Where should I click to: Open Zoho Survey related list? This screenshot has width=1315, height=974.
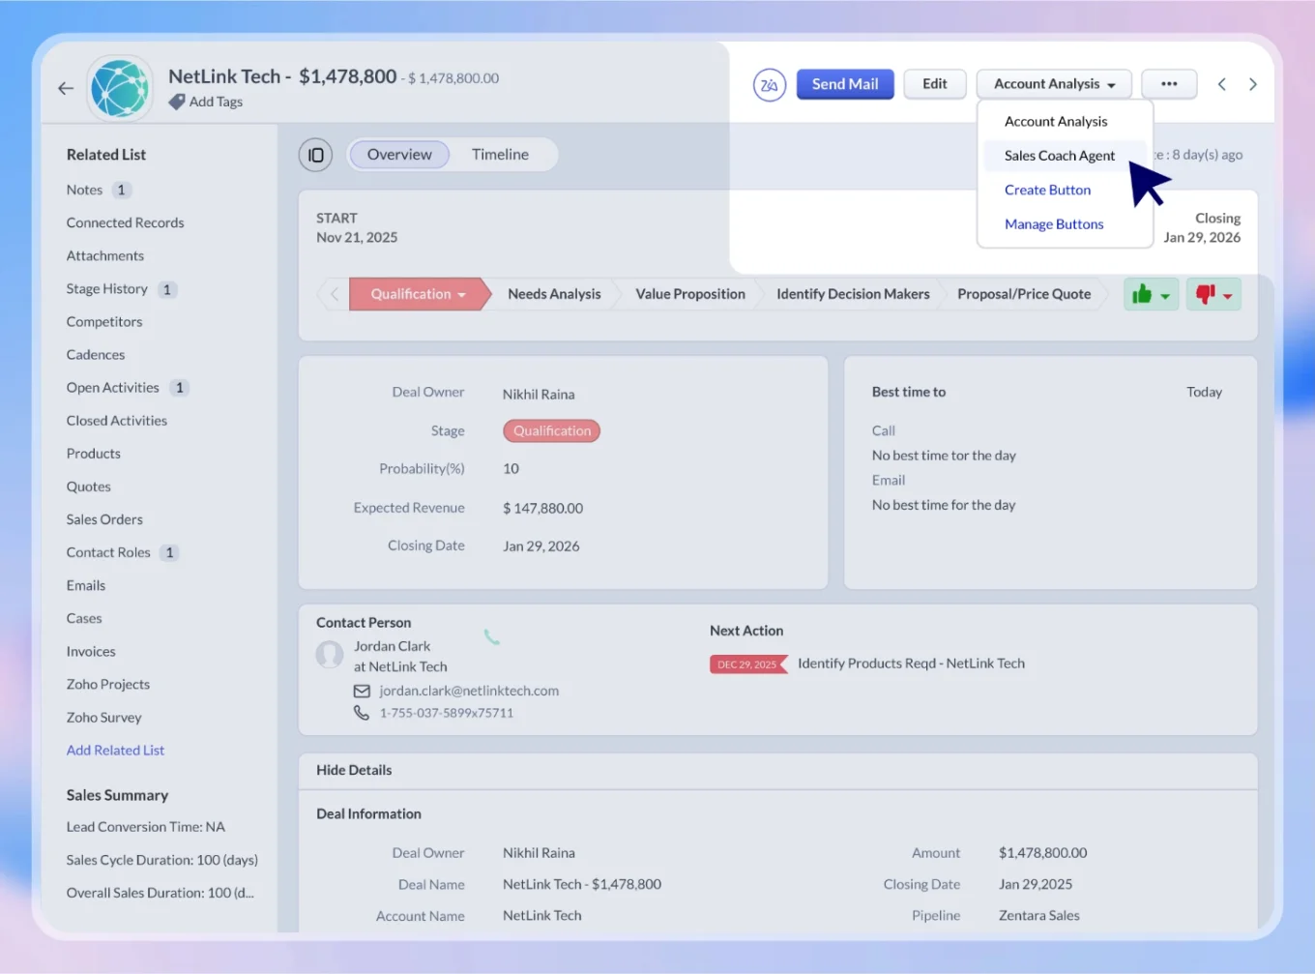coord(103,718)
